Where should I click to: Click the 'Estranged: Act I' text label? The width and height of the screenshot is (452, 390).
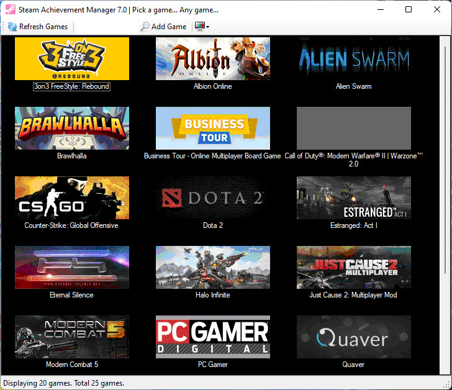[354, 225]
